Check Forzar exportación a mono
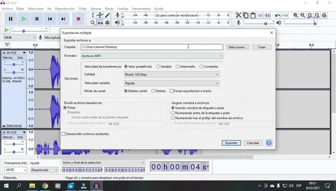The height and width of the screenshot is (191, 336). tap(190, 91)
